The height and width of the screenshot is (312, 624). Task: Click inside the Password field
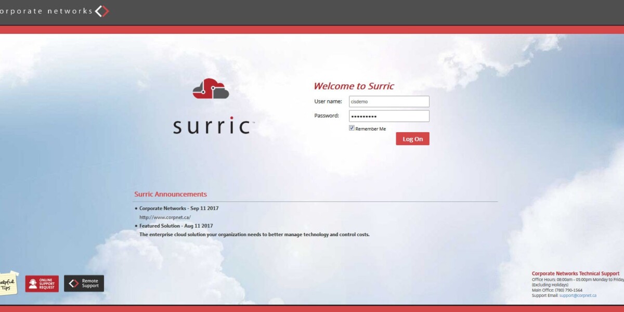(x=389, y=116)
